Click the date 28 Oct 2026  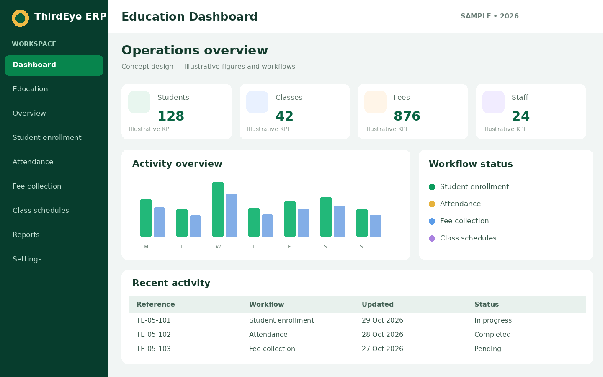(x=382, y=335)
